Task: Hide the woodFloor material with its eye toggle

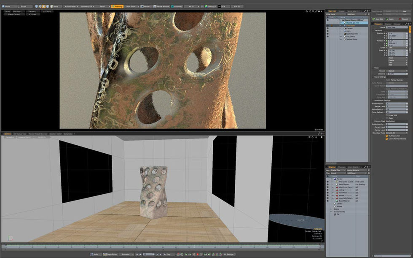Action: 328,193
